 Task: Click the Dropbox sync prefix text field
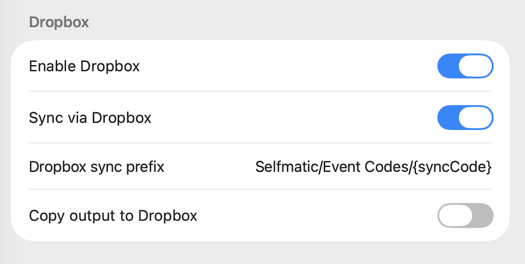[373, 167]
